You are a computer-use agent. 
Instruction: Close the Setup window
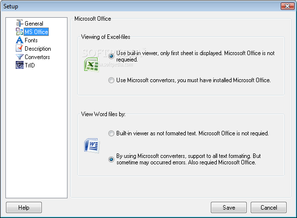(x=287, y=6)
